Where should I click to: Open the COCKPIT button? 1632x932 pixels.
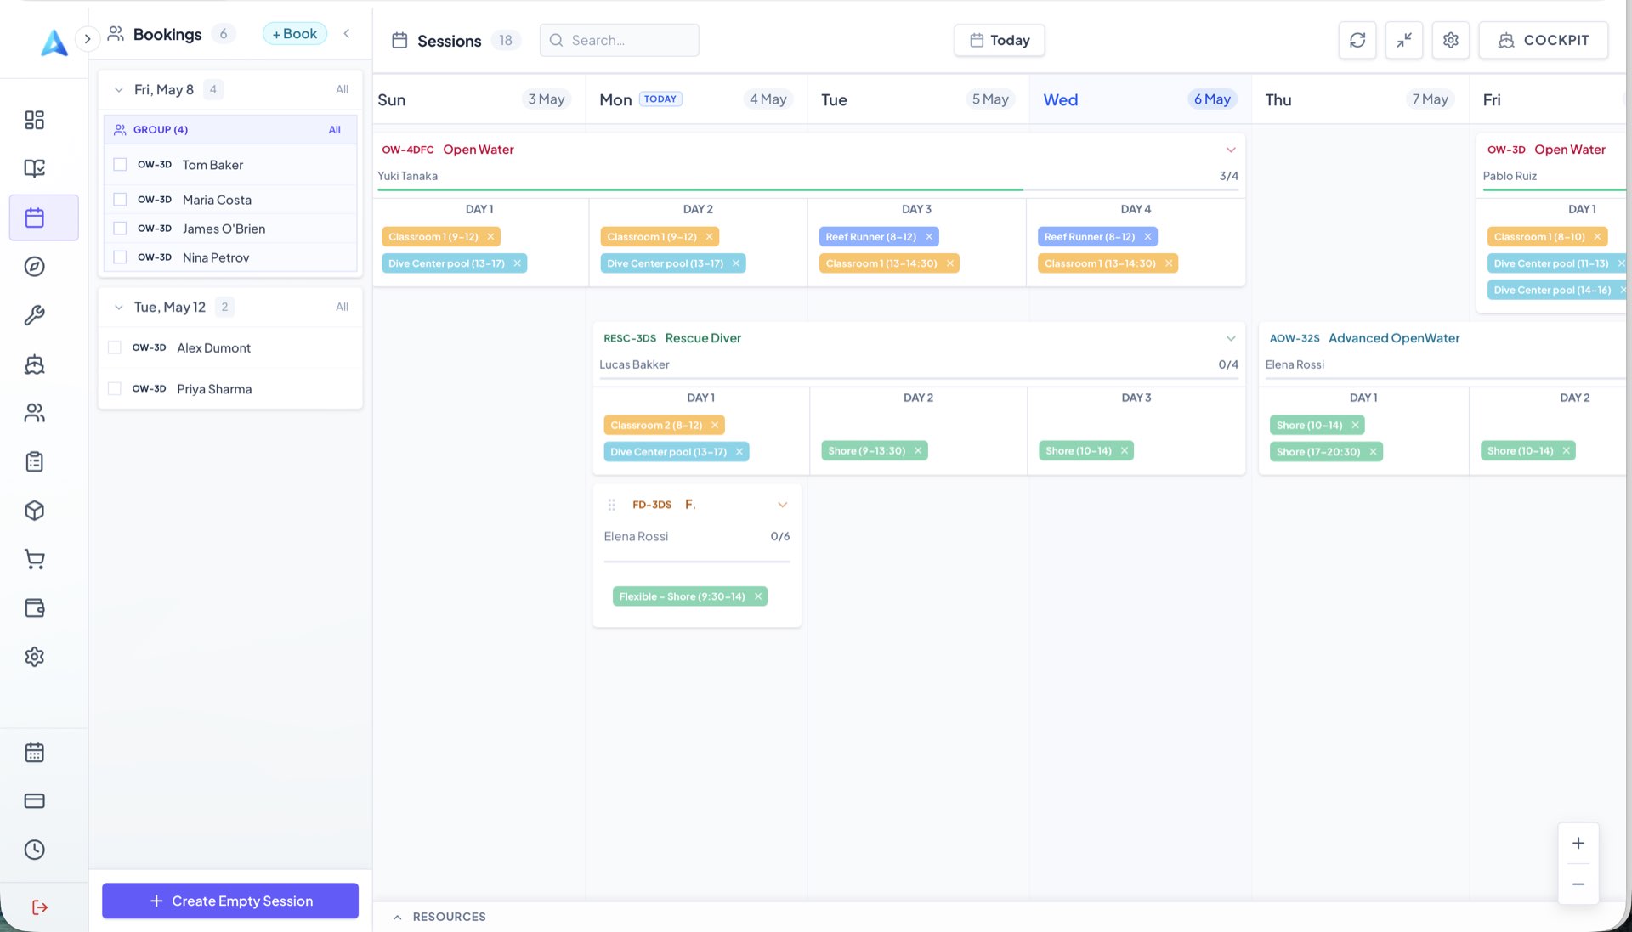point(1544,40)
